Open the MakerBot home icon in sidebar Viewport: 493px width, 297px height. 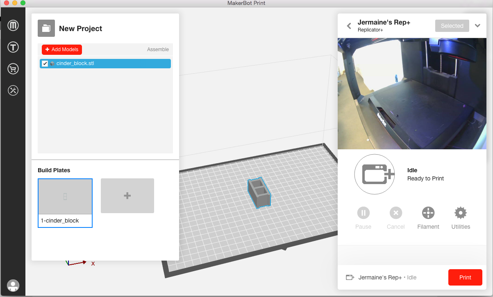pos(13,26)
